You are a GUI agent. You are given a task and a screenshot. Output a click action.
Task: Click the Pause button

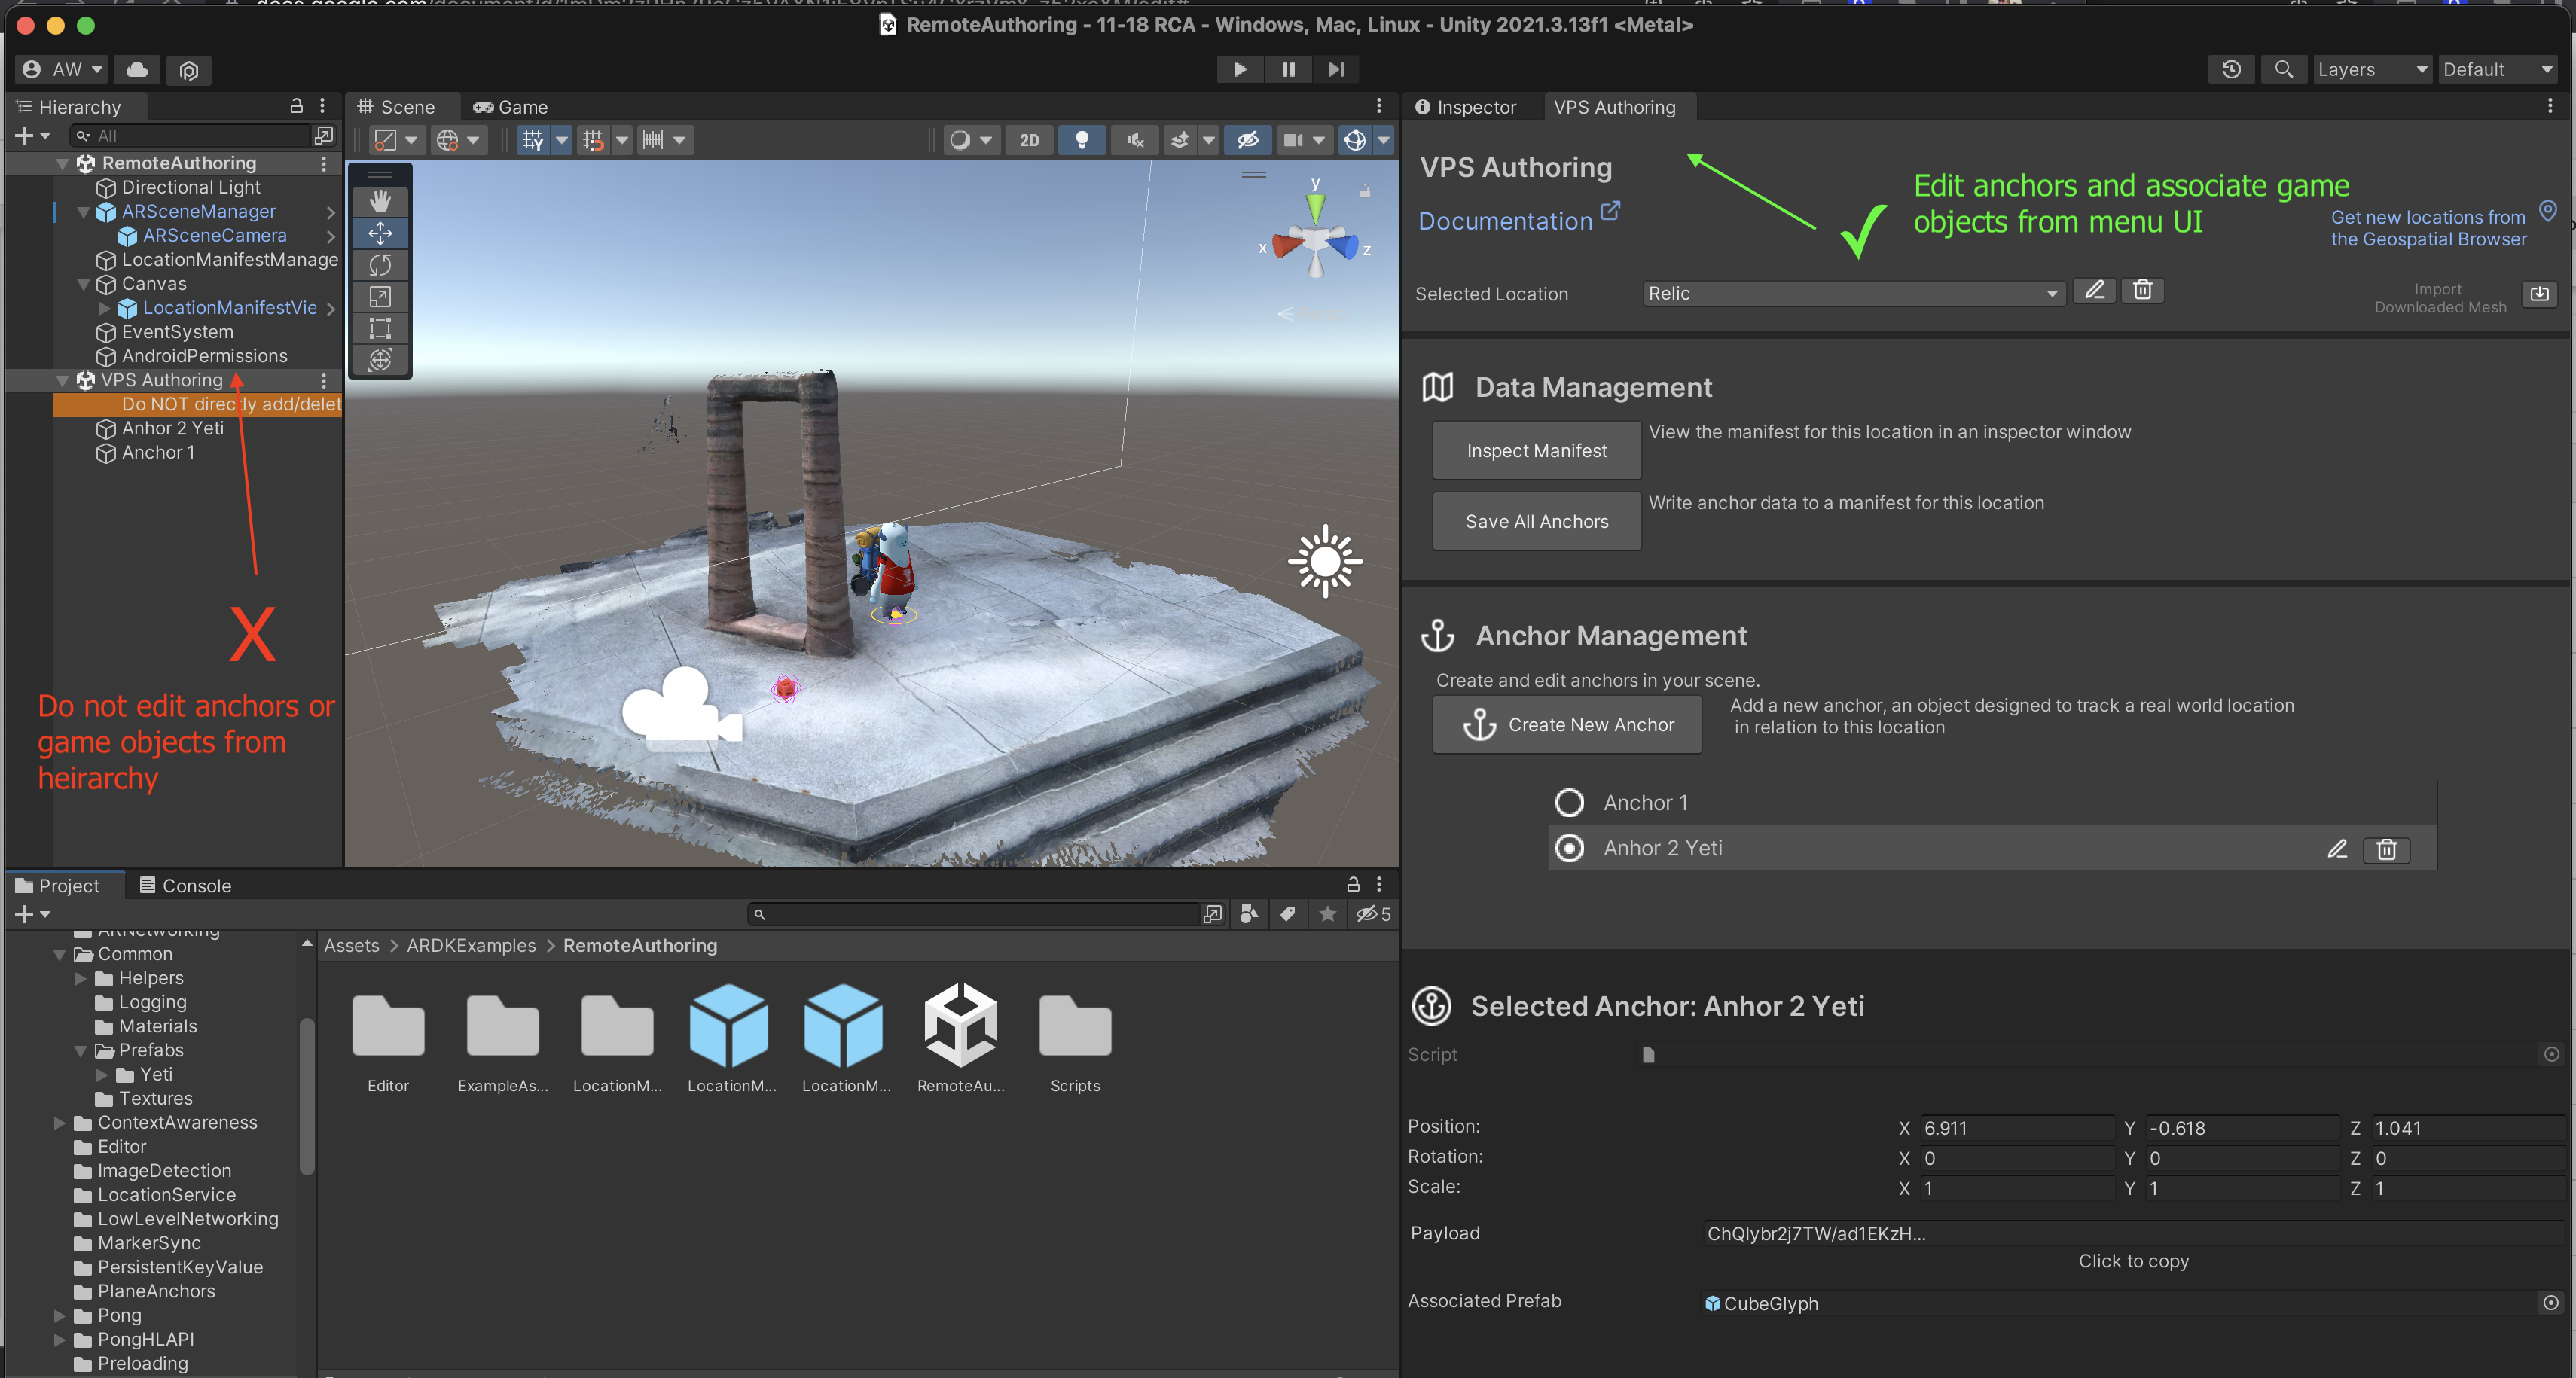[x=1288, y=69]
